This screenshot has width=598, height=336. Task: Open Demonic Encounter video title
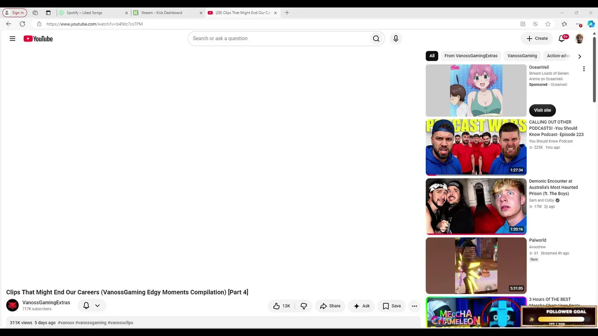(x=554, y=187)
